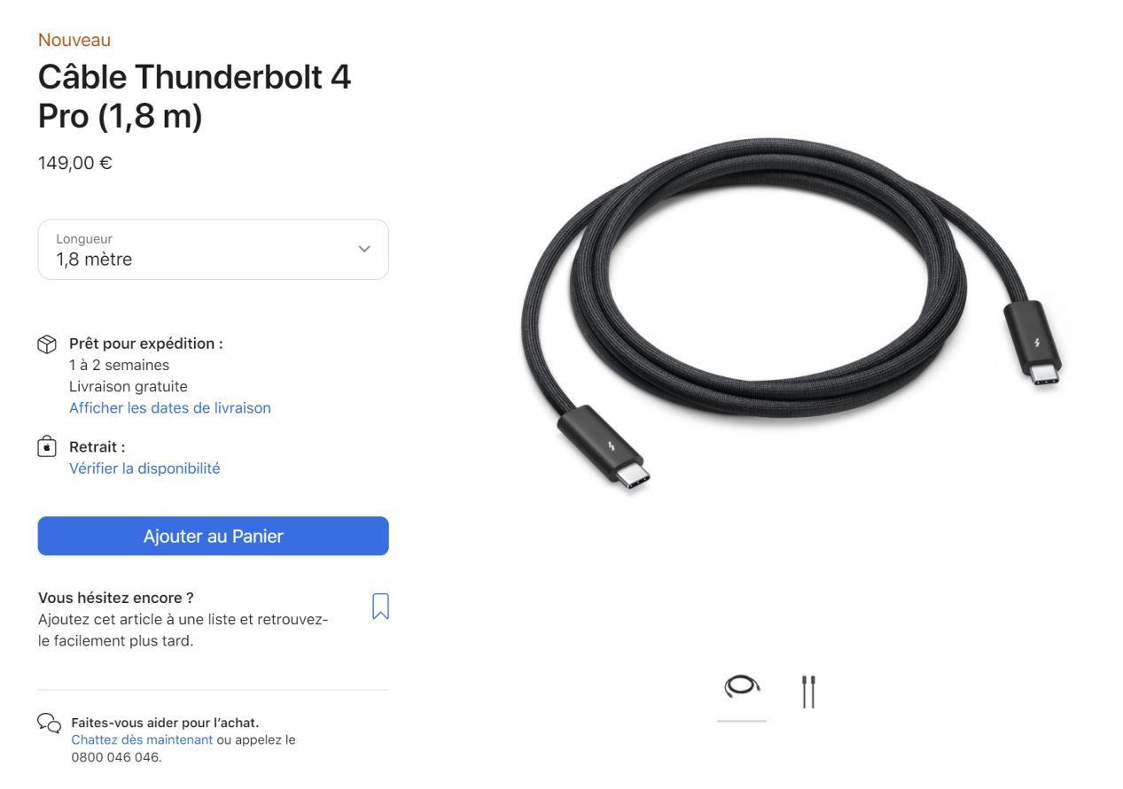
Task: Click the Nouveau label
Action: (x=74, y=40)
